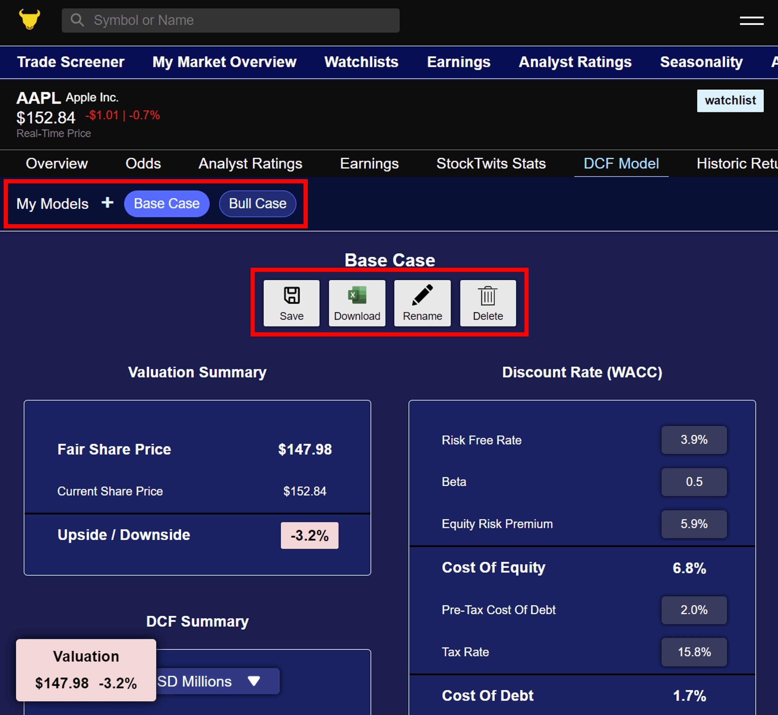
Task: Open Earnings in the blue navigation bar
Action: coord(459,62)
